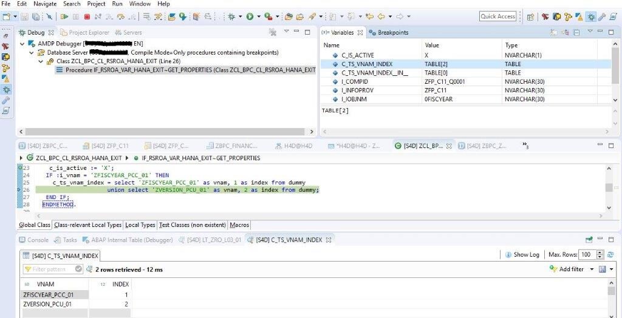Click the Back navigation arrow in toolbar

click(x=381, y=17)
